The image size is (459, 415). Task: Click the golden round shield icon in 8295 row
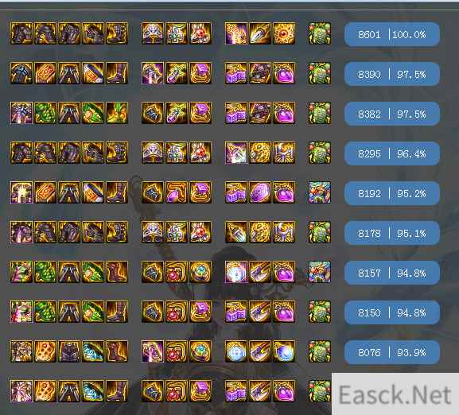[260, 153]
